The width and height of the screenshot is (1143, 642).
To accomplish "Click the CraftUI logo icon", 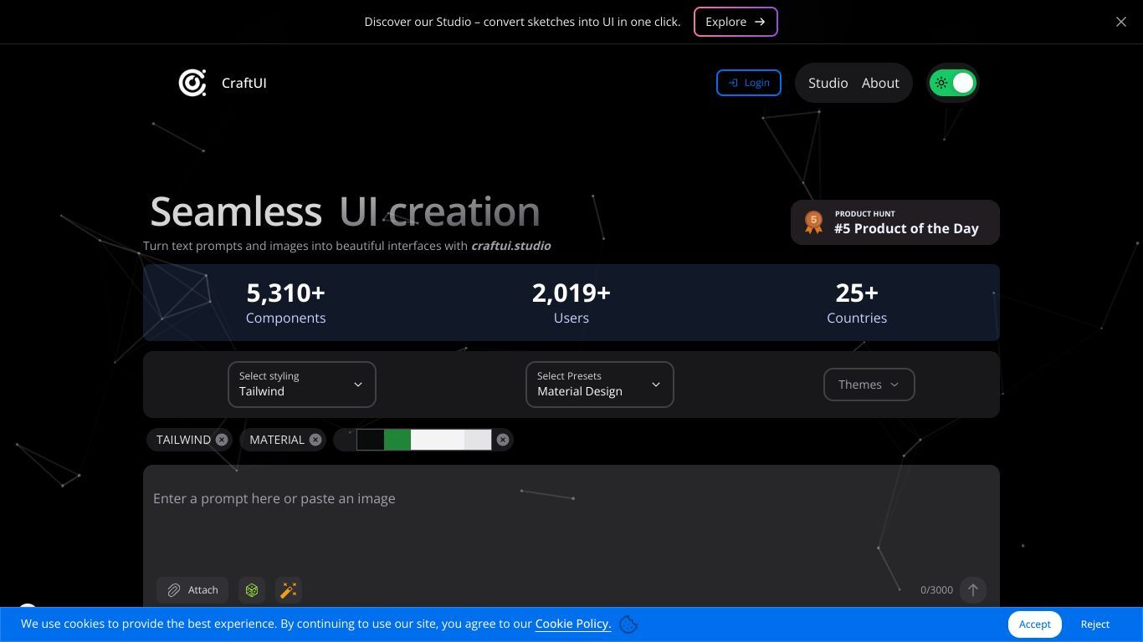I will [192, 83].
